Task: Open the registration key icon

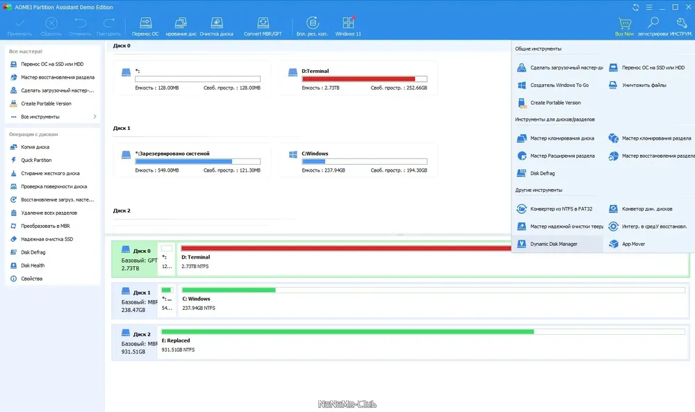Action: click(653, 26)
